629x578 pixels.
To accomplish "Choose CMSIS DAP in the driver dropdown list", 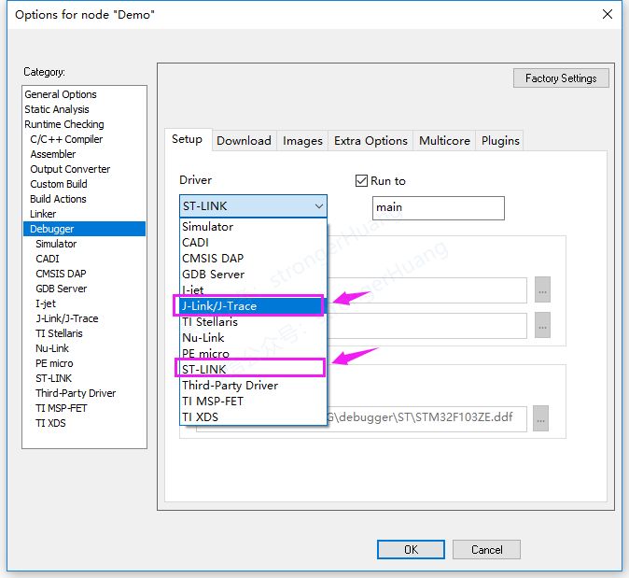I will point(253,259).
